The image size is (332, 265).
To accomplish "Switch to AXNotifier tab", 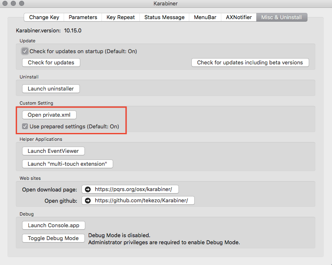I will coord(239,17).
